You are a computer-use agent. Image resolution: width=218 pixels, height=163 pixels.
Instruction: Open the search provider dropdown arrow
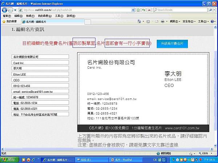click(x=214, y=10)
